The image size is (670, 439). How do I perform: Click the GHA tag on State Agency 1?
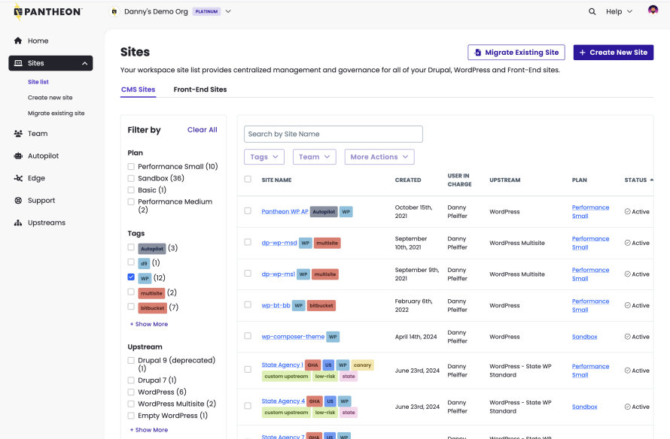click(x=312, y=365)
